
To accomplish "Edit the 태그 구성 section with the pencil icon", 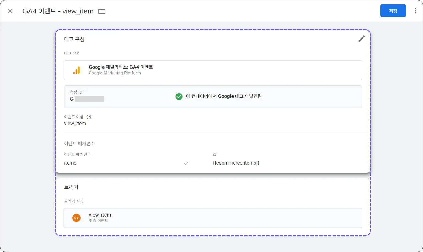I will click(362, 39).
